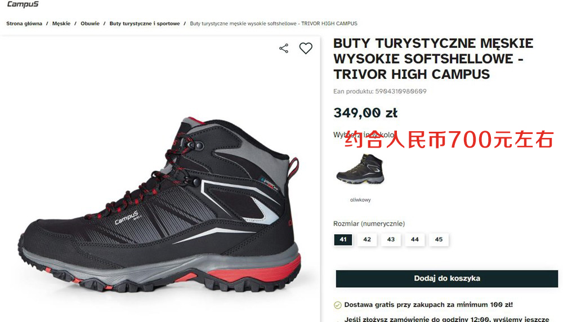Open the main boot product image

click(x=159, y=204)
